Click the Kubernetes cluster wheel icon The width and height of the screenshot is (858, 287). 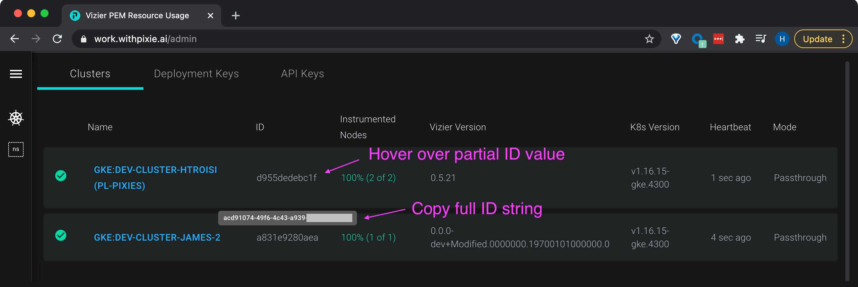pyautogui.click(x=16, y=118)
